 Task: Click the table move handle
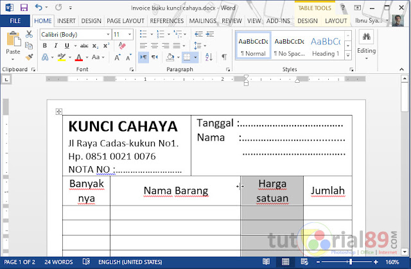58,112
